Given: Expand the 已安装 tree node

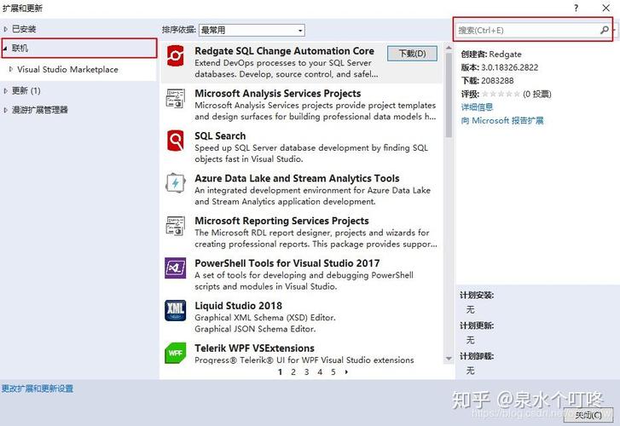Looking at the screenshot, I should coord(5,29).
